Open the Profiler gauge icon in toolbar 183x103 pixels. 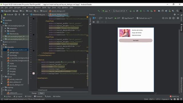click(148, 11)
